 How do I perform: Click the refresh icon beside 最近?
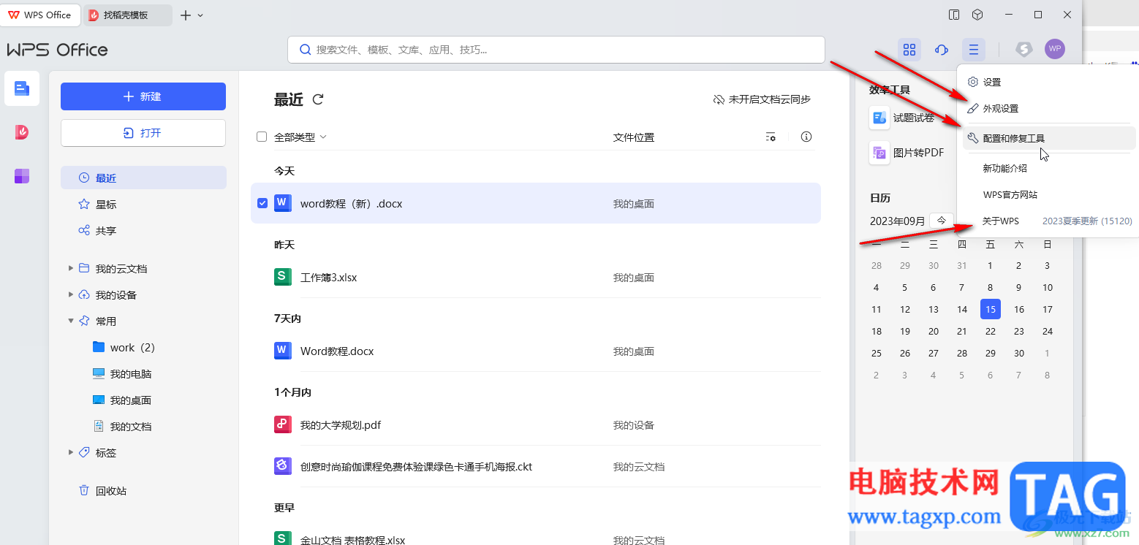point(318,99)
